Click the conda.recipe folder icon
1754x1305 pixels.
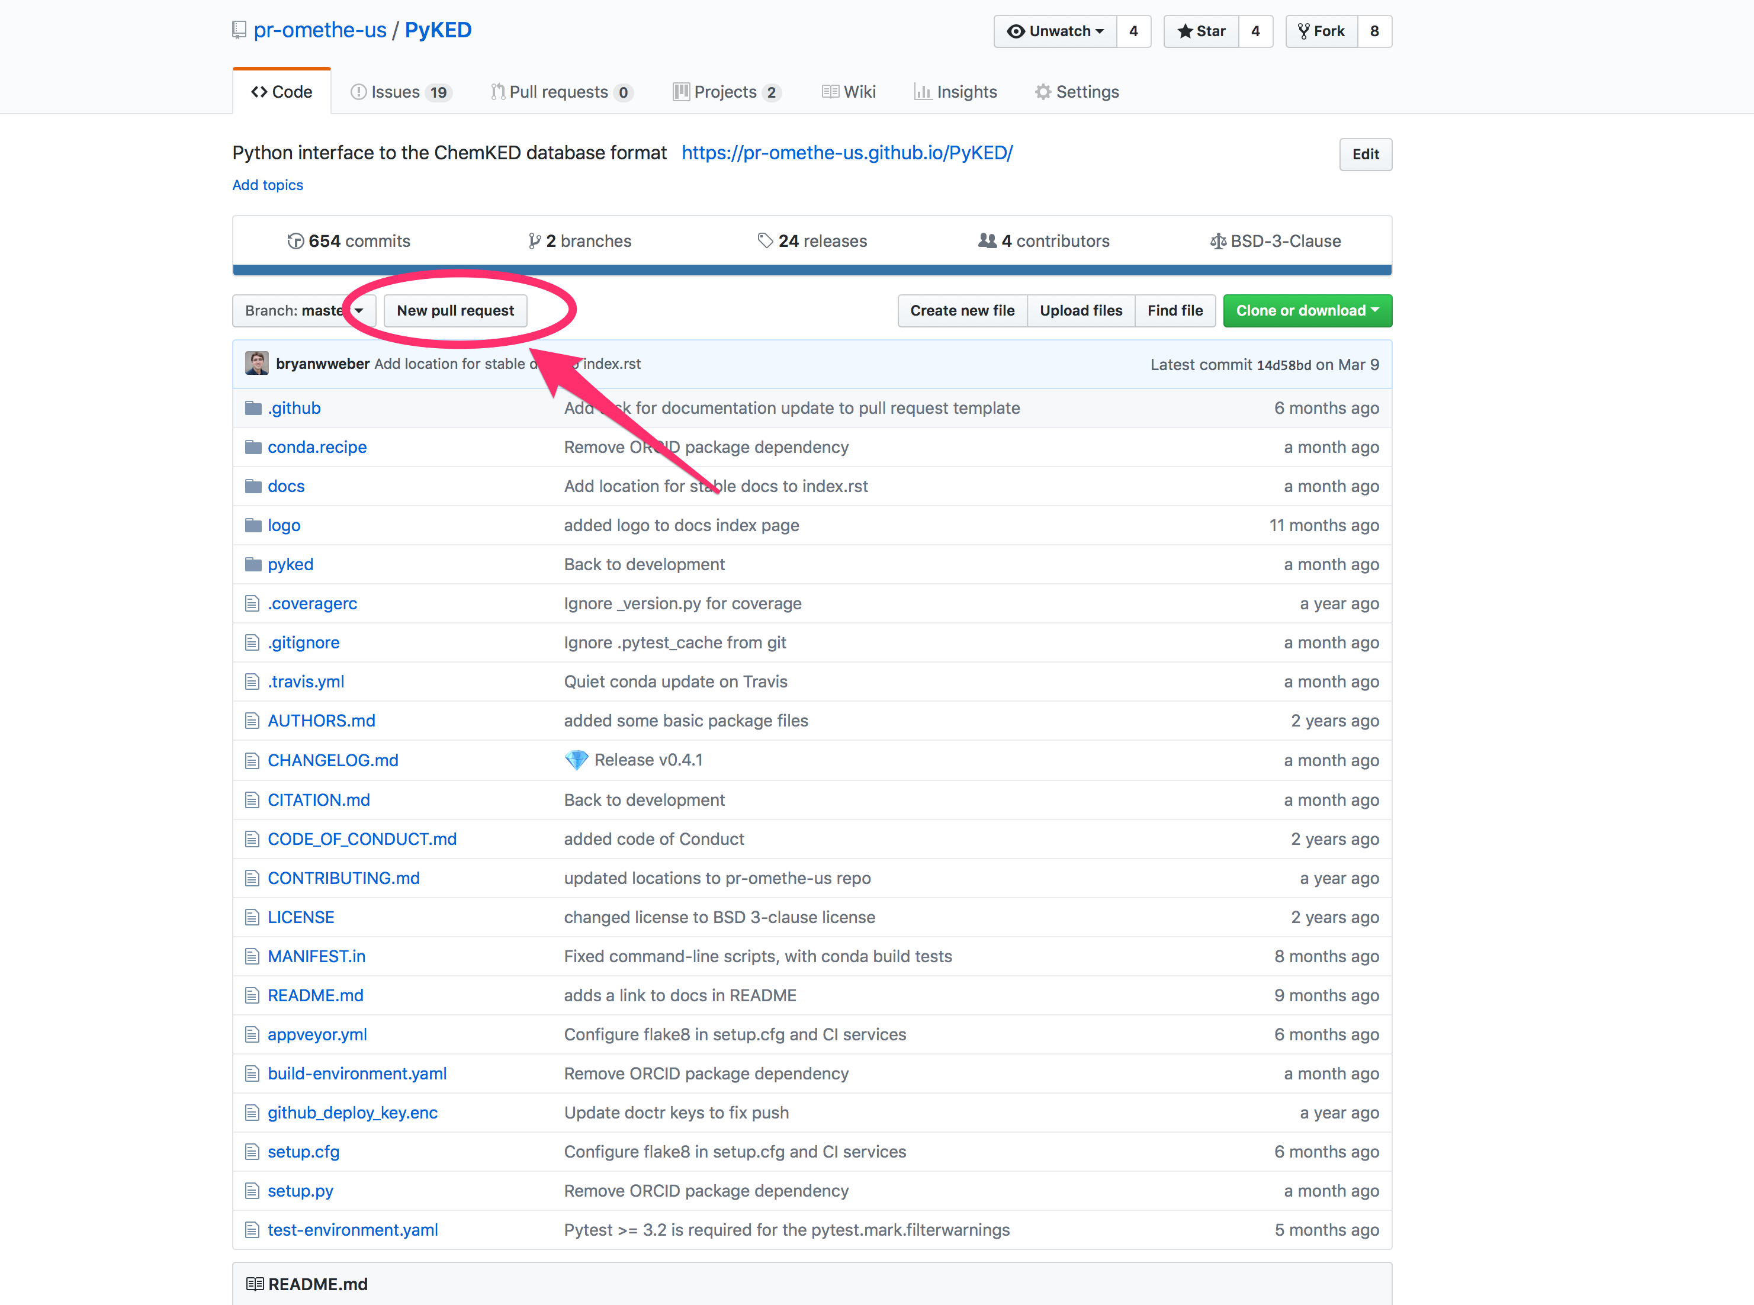[x=253, y=447]
